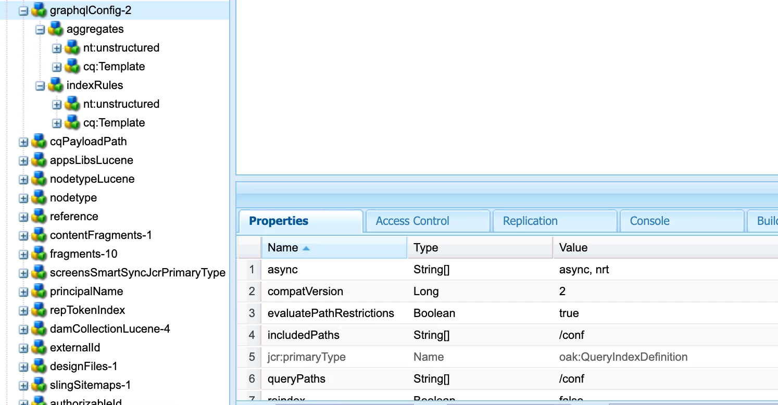The image size is (778, 405).
Task: Select the evaluatePathRestrictions property name
Action: point(331,313)
